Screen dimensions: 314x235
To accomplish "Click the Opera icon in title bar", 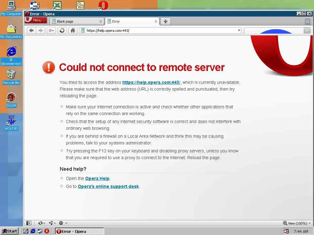I will coord(27,14).
